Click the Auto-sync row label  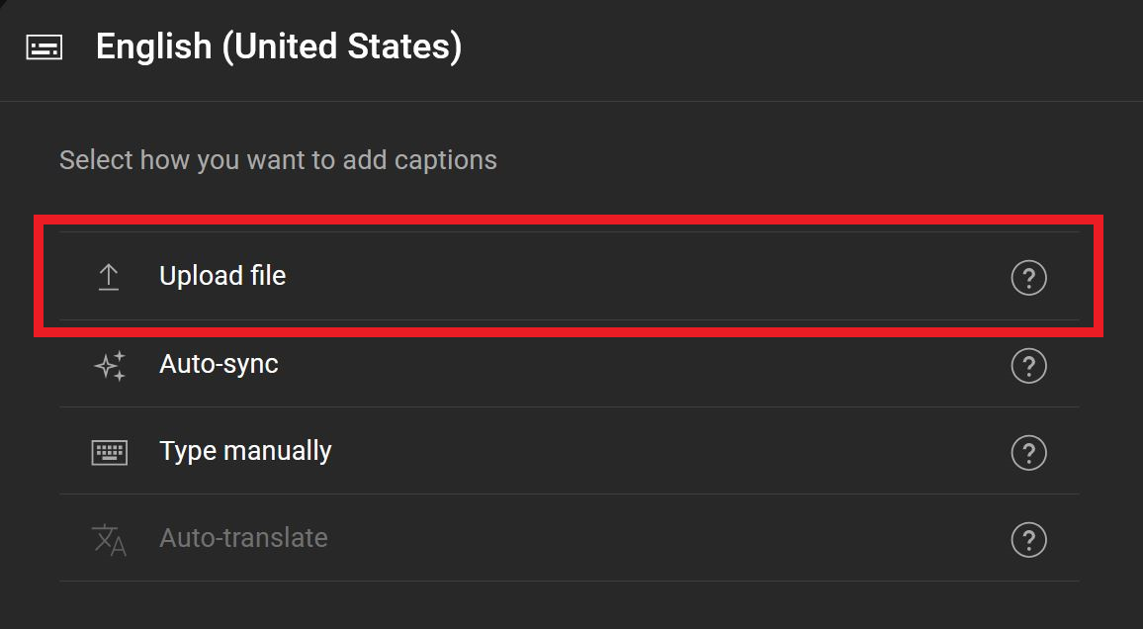point(220,364)
